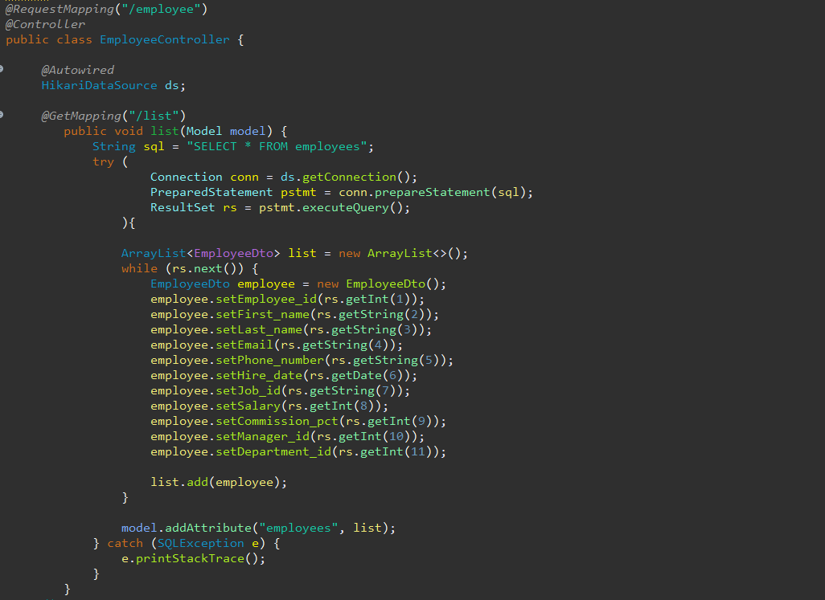The width and height of the screenshot is (825, 600).
Task: Click the prepareStatement method call
Action: 432,192
